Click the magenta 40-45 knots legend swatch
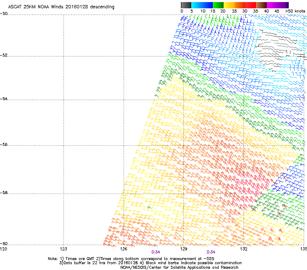Viewport: 307px width, 270px height. 272,5
